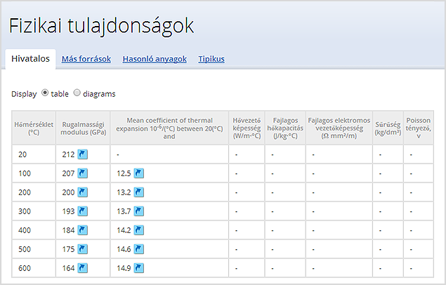This screenshot has height=285, width=446.
Task: Open the Más források tab
Action: 86,59
